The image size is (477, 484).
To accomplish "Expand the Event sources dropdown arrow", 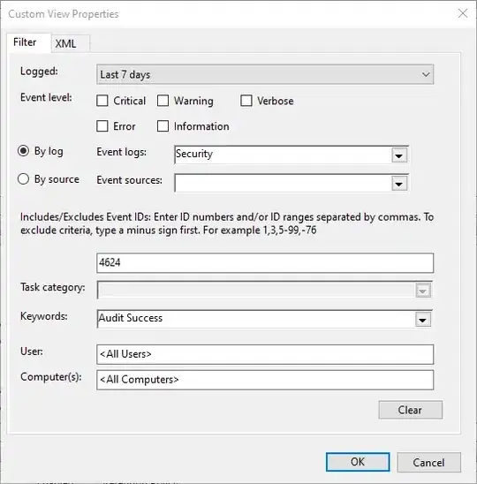I will [399, 184].
